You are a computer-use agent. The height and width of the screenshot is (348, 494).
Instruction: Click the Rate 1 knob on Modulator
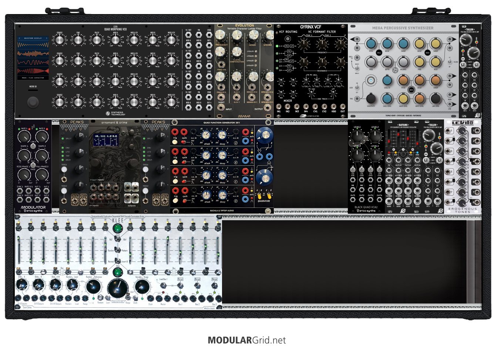click(x=24, y=137)
